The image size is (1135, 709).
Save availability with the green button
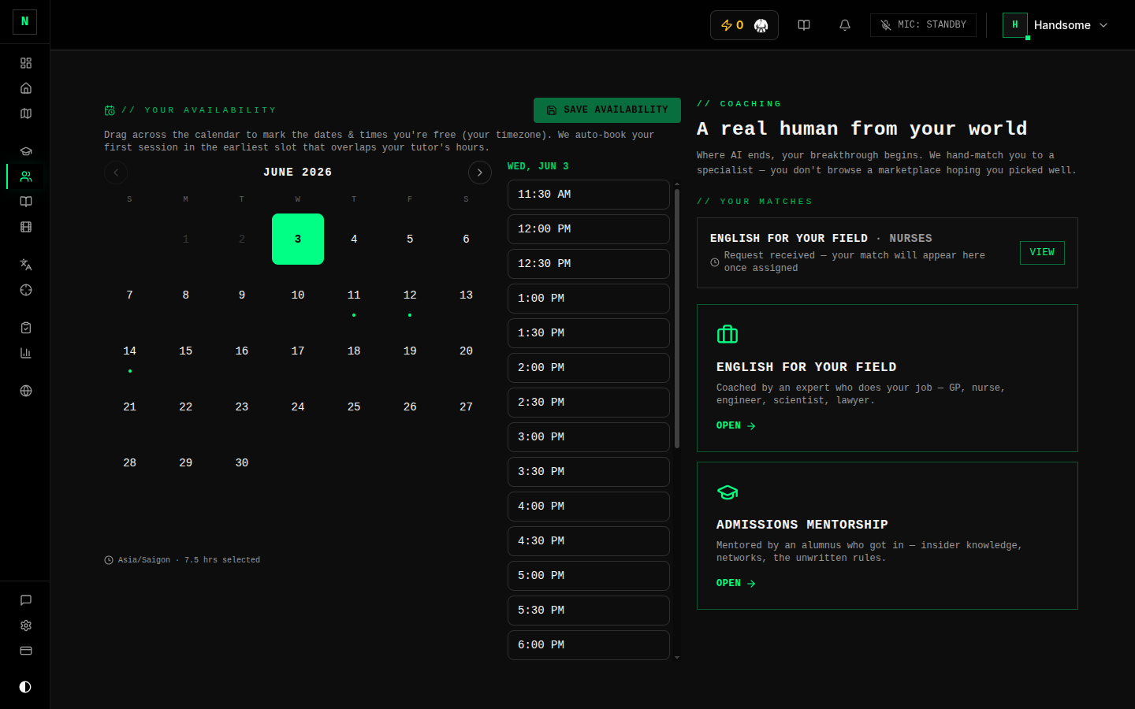pos(607,110)
